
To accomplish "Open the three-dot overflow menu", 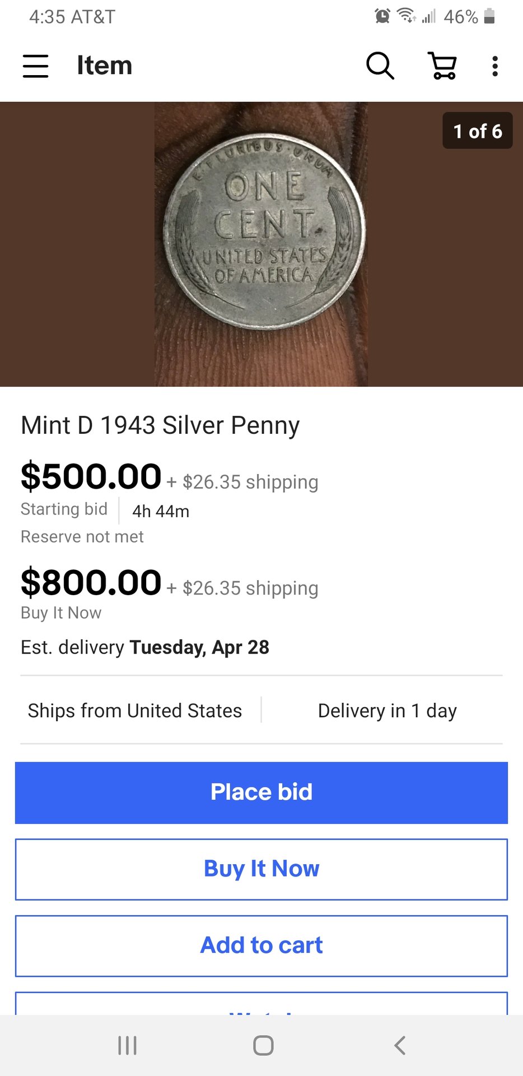I will pyautogui.click(x=495, y=66).
